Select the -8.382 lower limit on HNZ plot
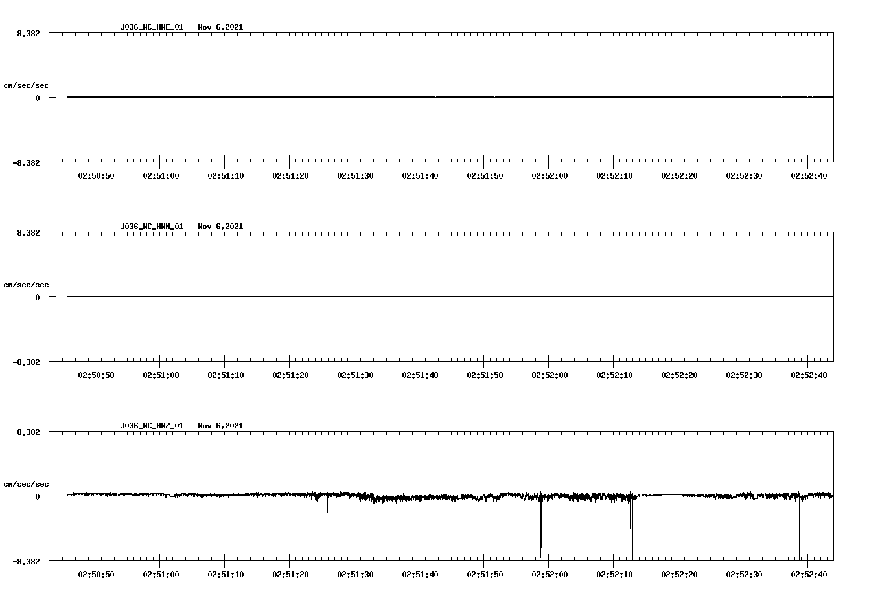The height and width of the screenshot is (598, 880). click(x=26, y=562)
